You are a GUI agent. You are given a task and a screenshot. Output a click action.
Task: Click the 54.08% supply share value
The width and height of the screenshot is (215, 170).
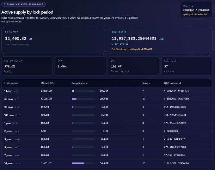pyautogui.click(x=104, y=163)
